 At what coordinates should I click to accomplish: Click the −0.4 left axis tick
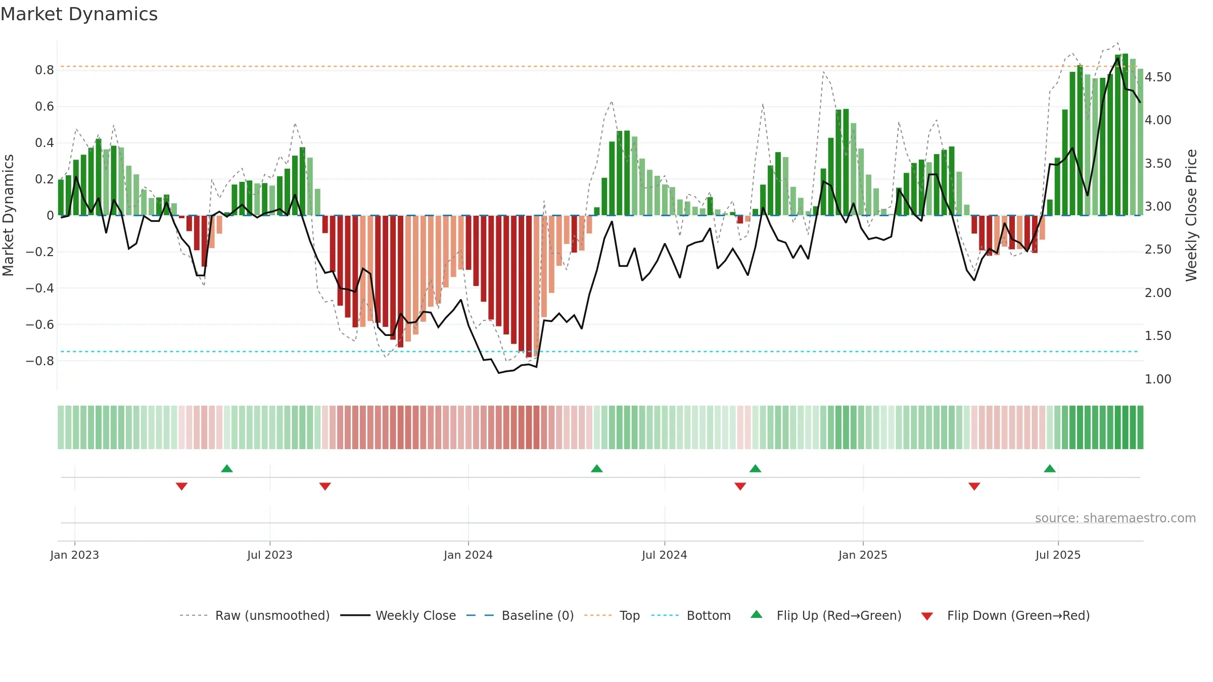point(40,288)
